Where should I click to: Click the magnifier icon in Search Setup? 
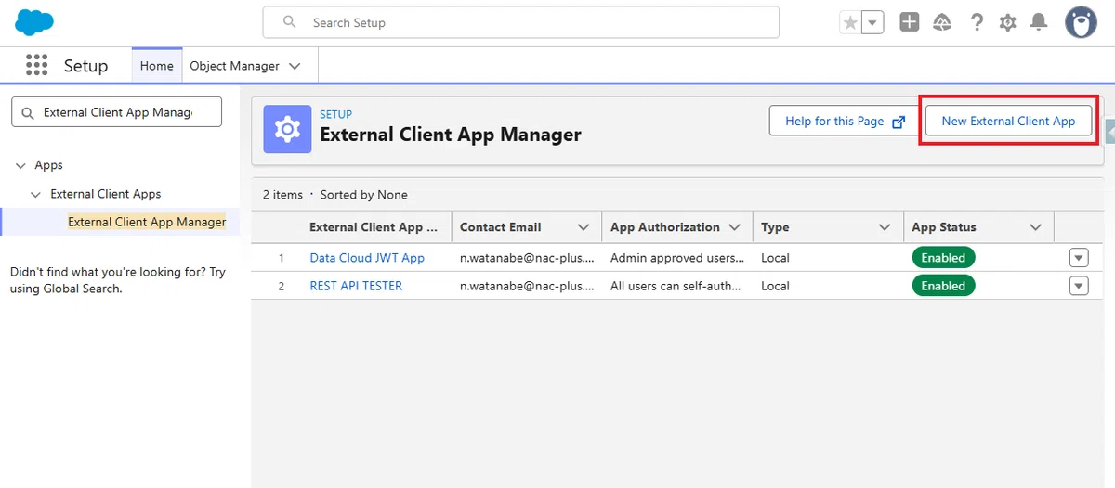tap(290, 22)
